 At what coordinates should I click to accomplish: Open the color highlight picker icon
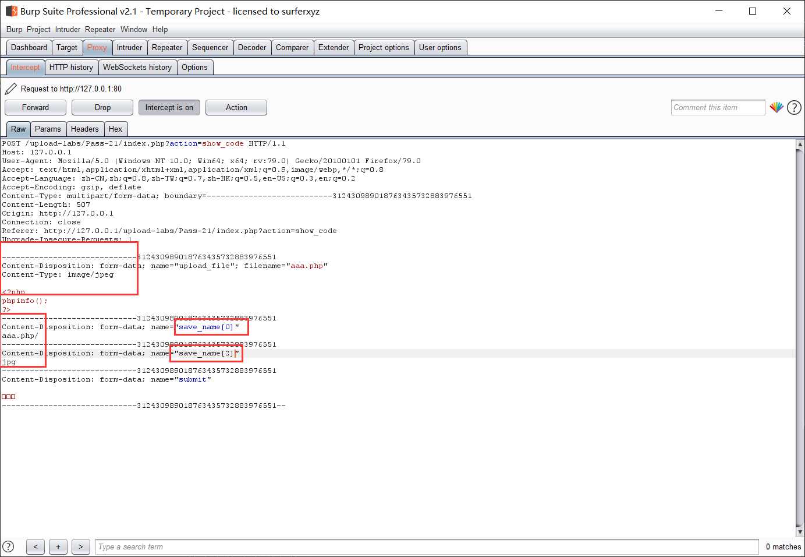pyautogui.click(x=776, y=107)
